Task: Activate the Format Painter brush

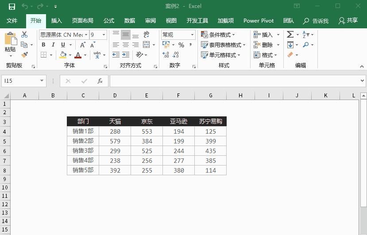Action: click(24, 55)
